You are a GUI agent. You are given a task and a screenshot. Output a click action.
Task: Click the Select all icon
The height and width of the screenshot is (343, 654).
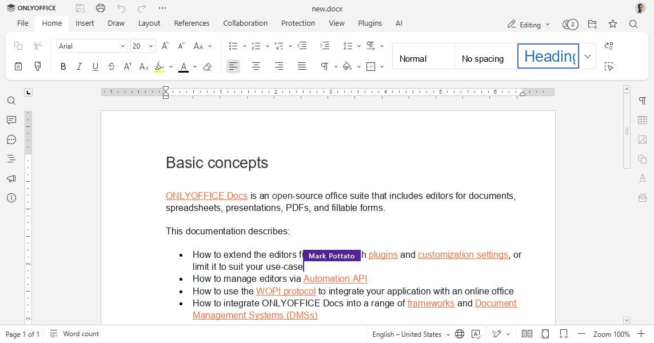[x=609, y=66]
